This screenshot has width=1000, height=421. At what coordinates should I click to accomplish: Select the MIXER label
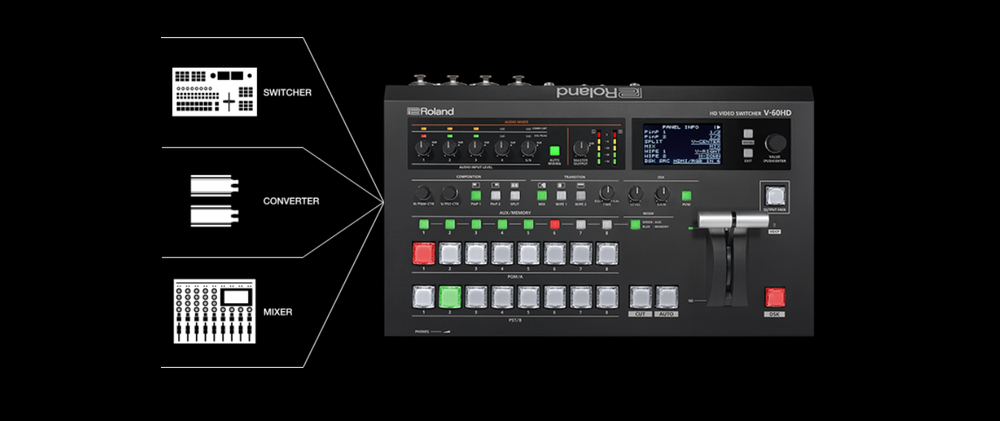[x=277, y=312]
